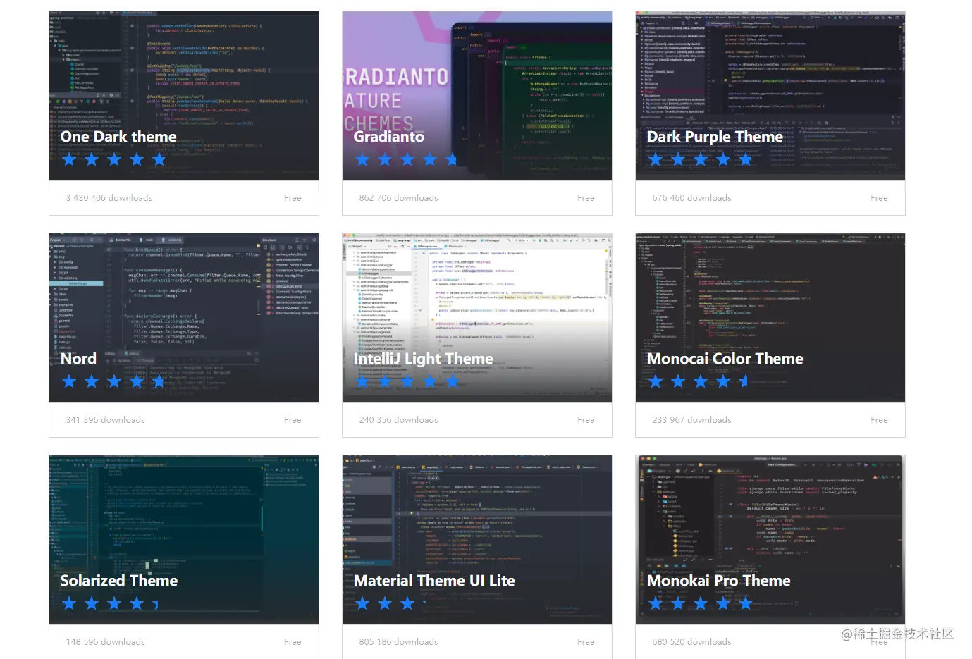Click the Free label on Nord card
This screenshot has height=659, width=972.
(x=293, y=420)
